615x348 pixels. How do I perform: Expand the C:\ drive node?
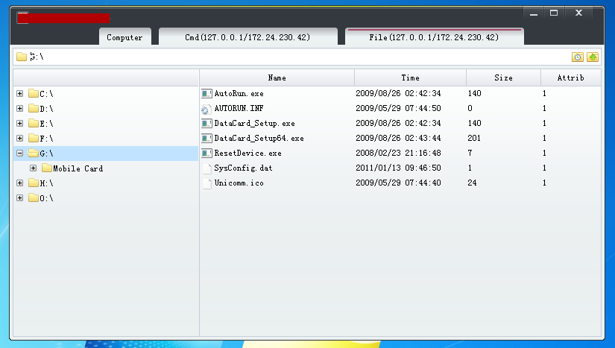point(19,93)
